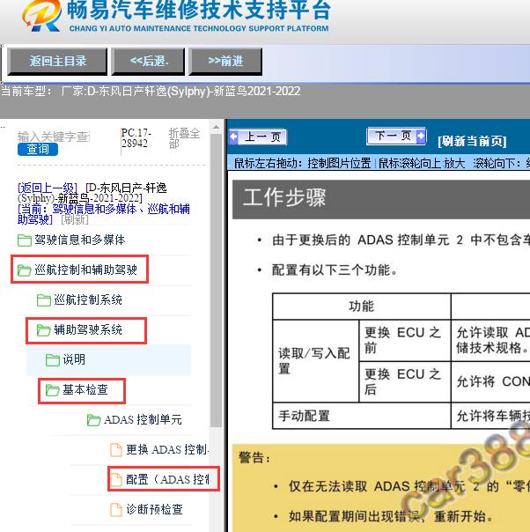The image size is (530, 532).
Task: Click the 刷新 link beside current path
Action: coord(75,219)
